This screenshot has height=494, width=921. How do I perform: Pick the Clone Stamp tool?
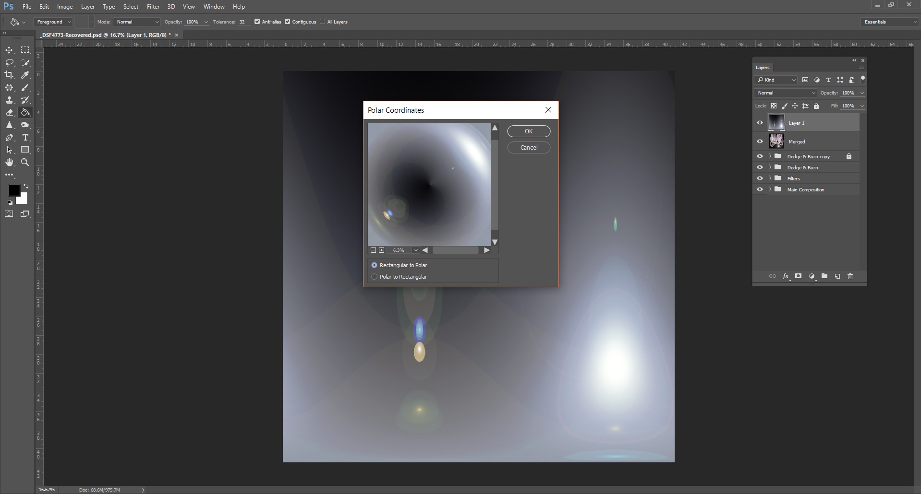click(x=10, y=100)
